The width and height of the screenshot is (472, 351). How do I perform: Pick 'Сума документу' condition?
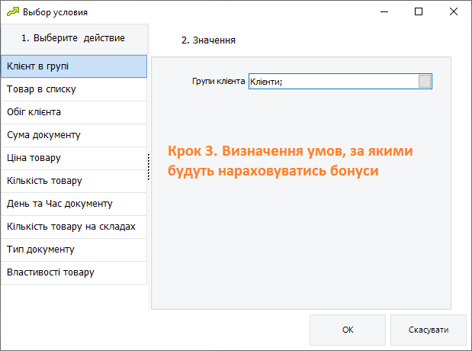tap(74, 135)
